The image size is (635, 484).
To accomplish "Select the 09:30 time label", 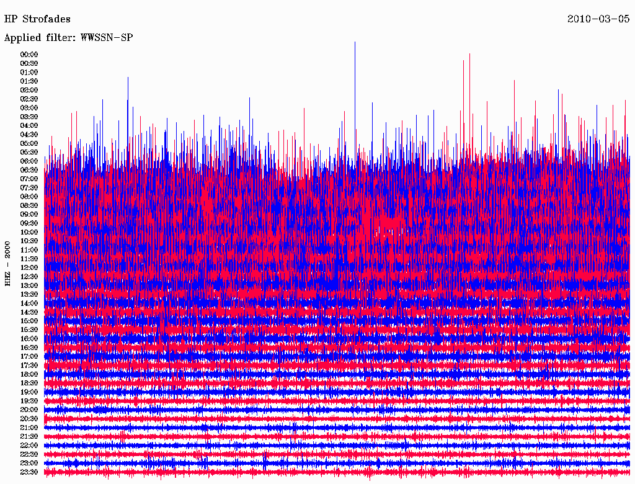I will pos(29,223).
